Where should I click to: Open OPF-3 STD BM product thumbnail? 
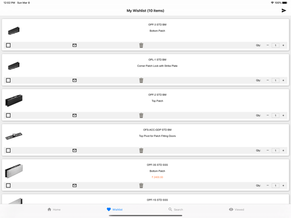tap(14, 31)
